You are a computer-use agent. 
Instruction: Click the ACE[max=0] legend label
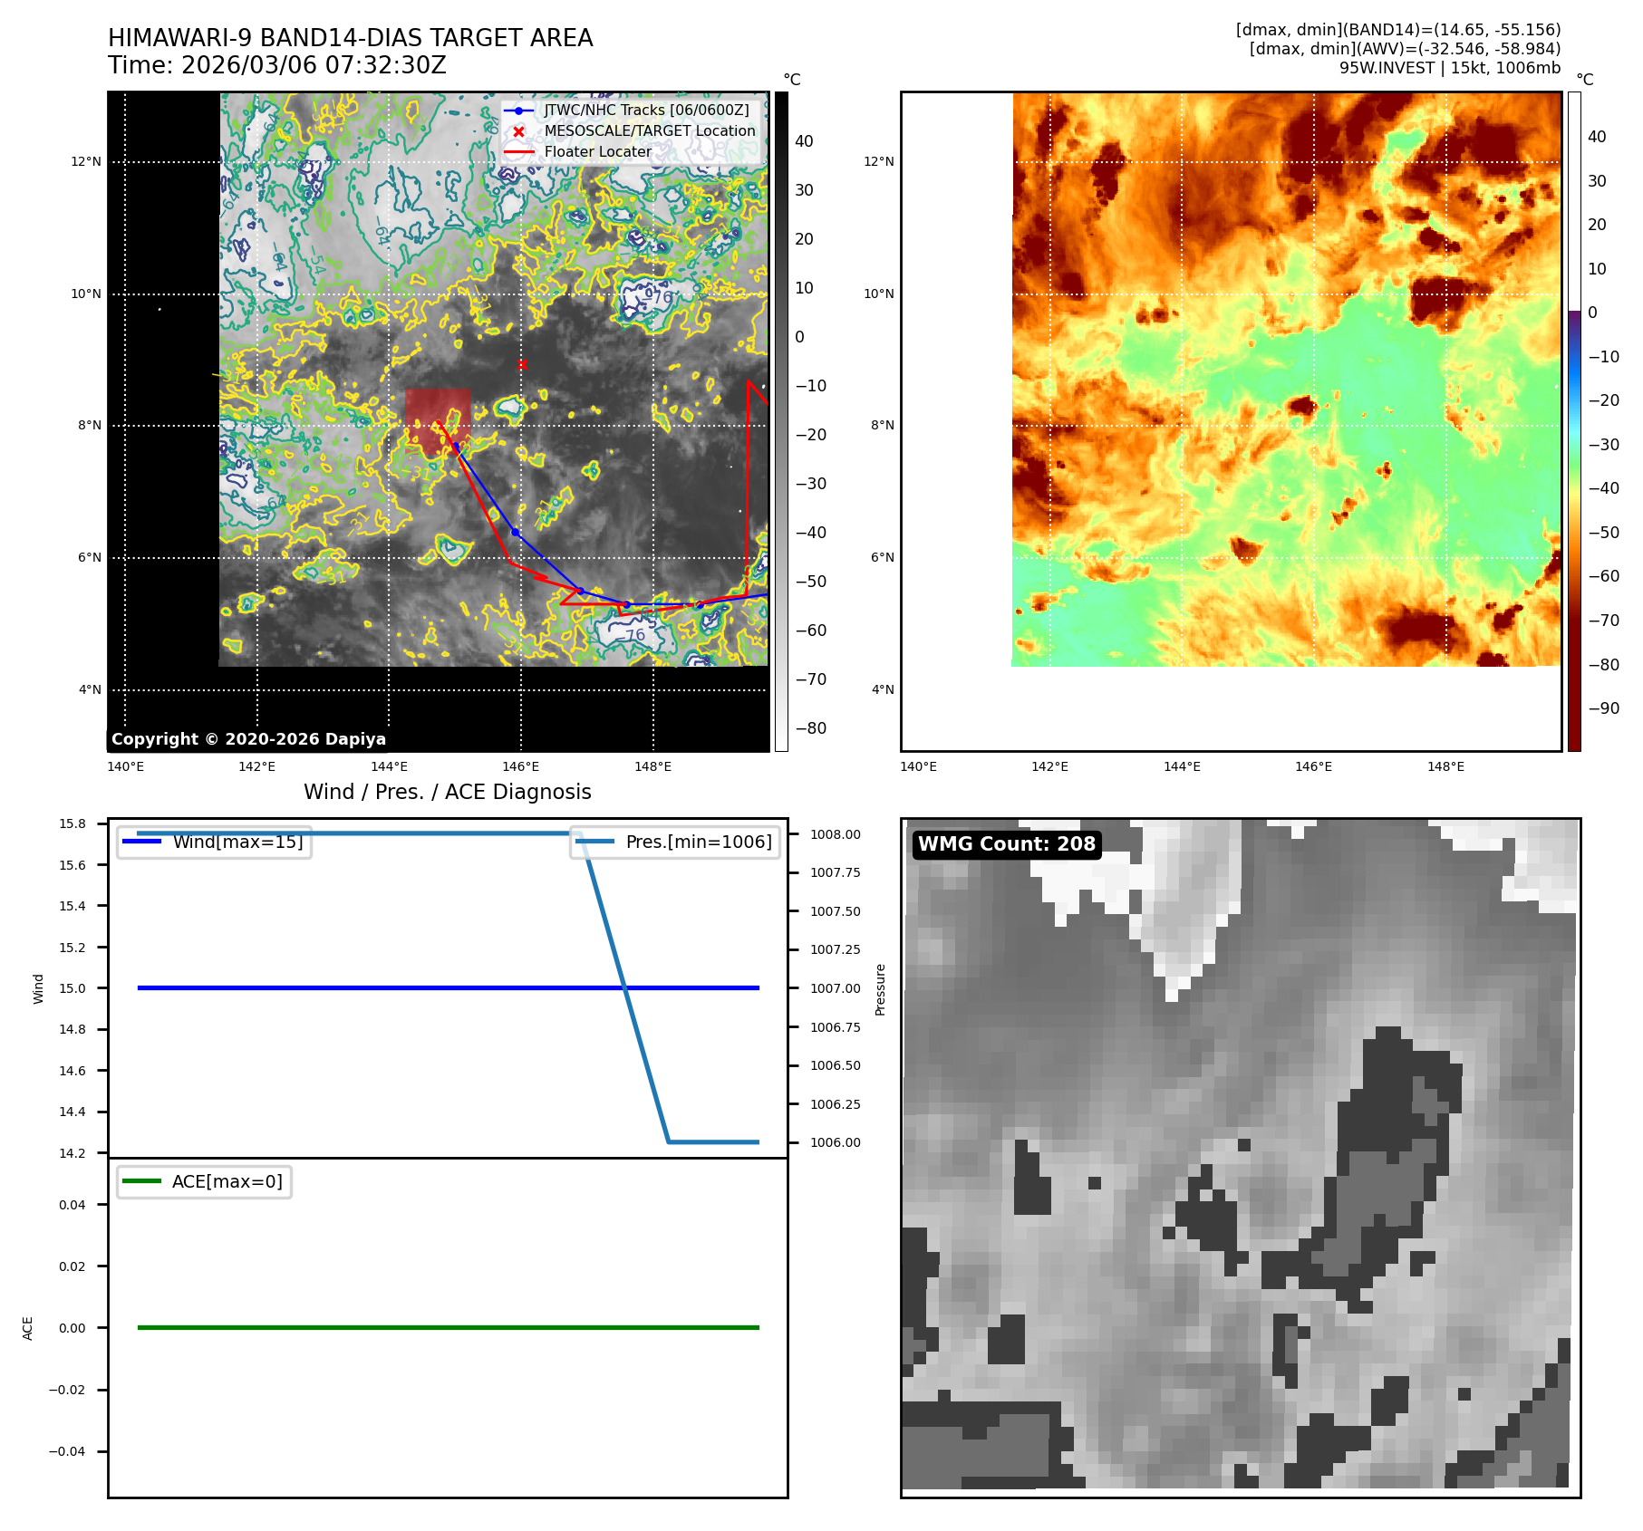[x=227, y=1181]
